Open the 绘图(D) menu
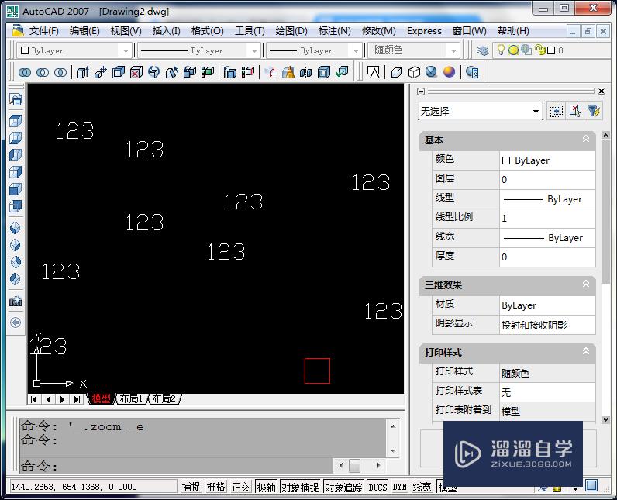Screen dimensions: 617x500 click(291, 31)
